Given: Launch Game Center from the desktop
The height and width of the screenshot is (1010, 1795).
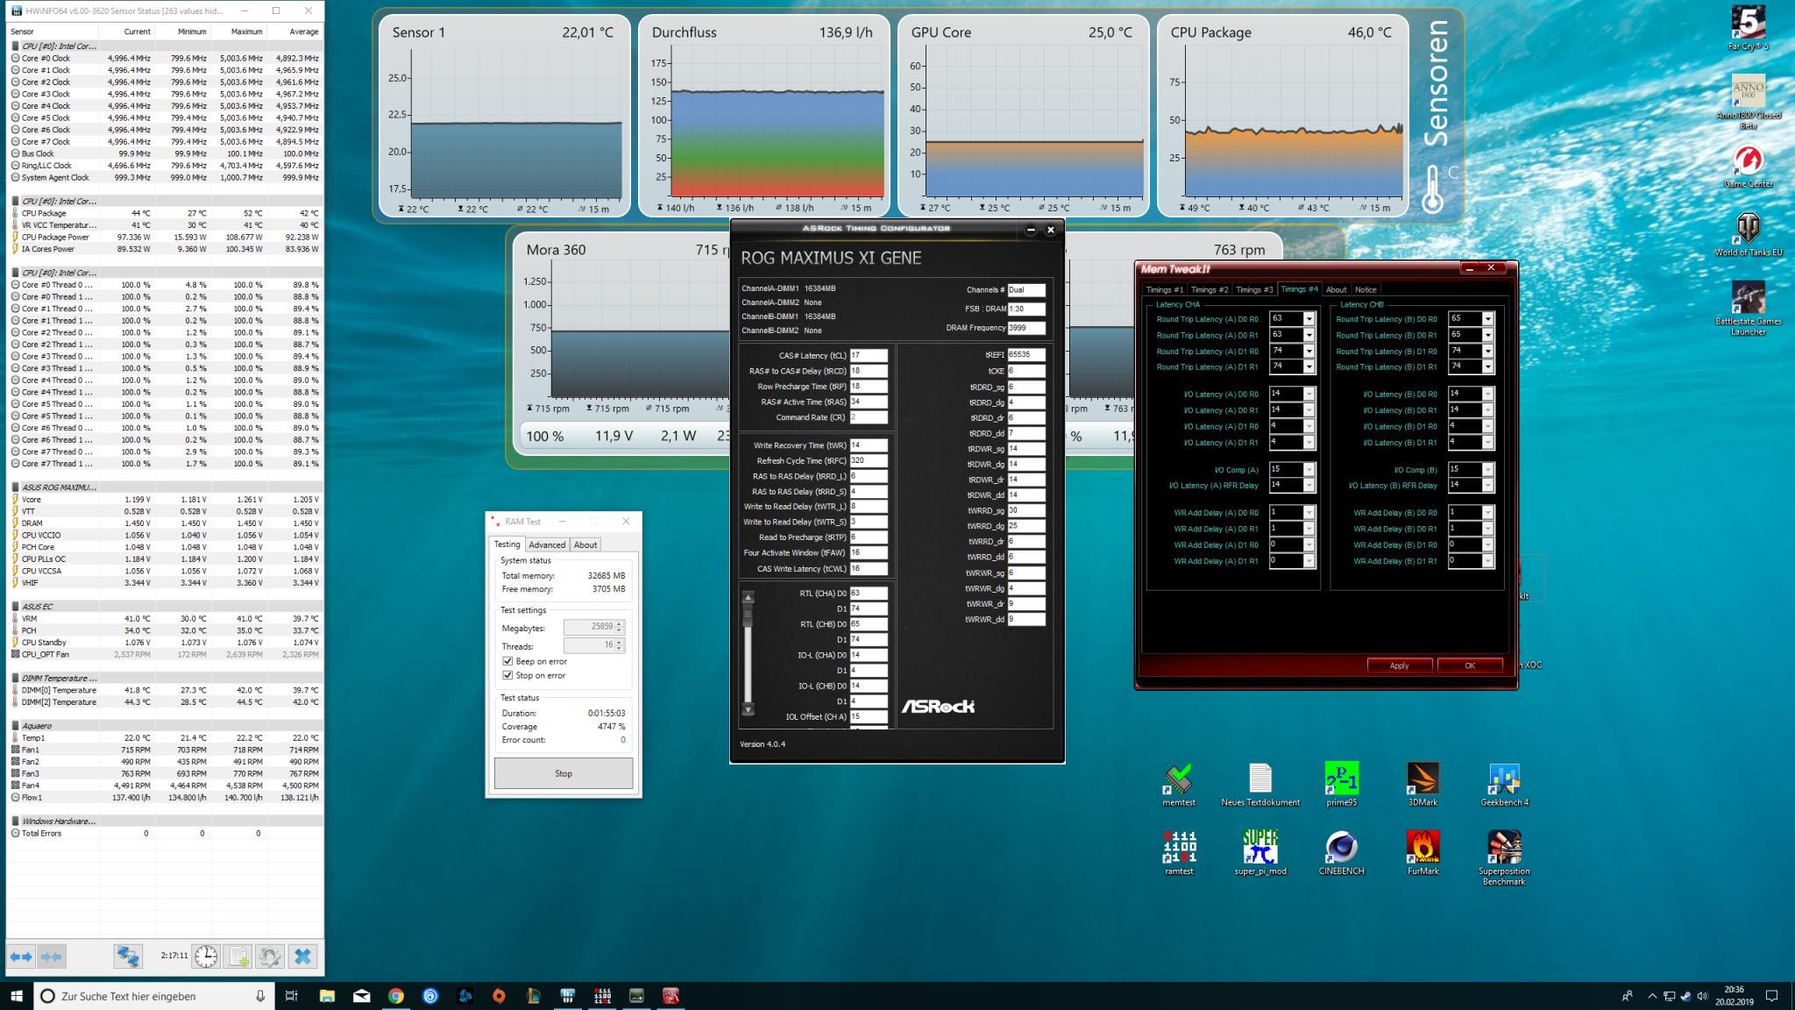Looking at the screenshot, I should click(x=1748, y=167).
